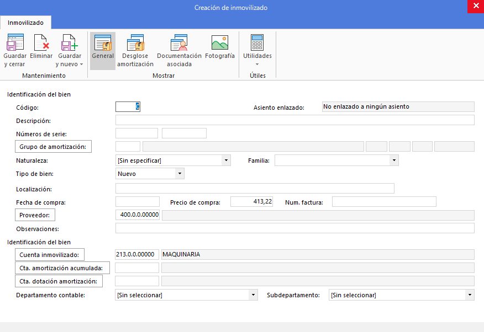
Task: Click the Precio de compra field
Action: pos(251,201)
